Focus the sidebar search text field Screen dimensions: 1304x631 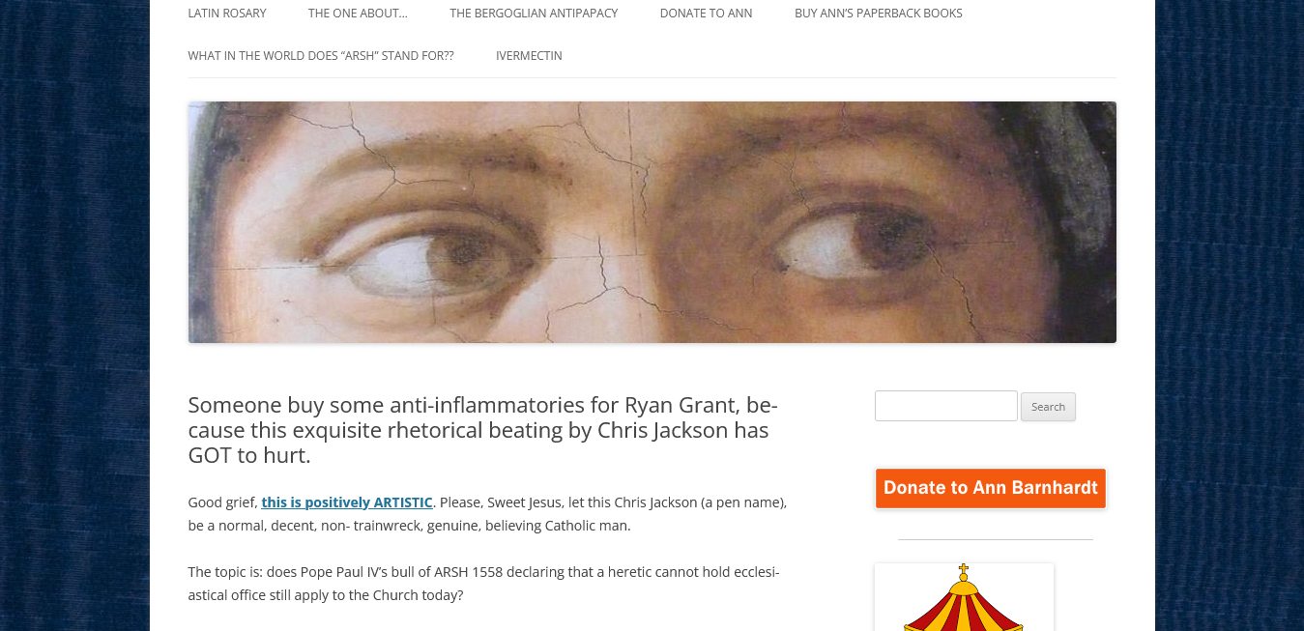coord(945,406)
